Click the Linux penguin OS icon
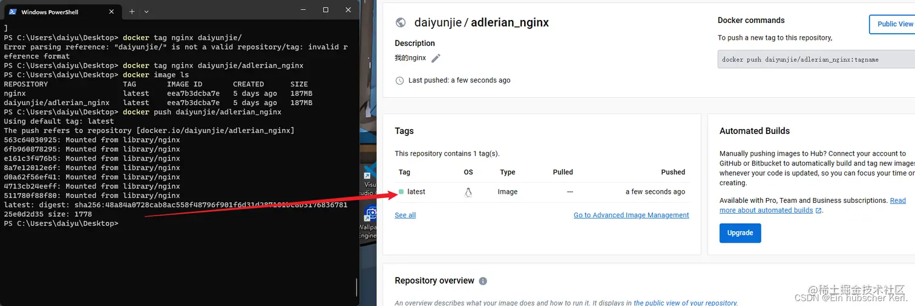Image resolution: width=915 pixels, height=306 pixels. [x=468, y=192]
